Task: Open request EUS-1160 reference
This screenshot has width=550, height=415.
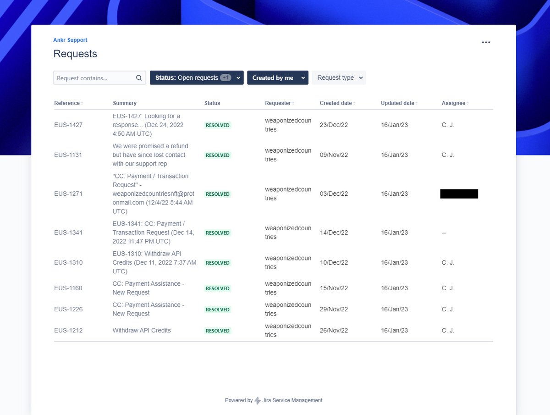Action: (x=68, y=288)
